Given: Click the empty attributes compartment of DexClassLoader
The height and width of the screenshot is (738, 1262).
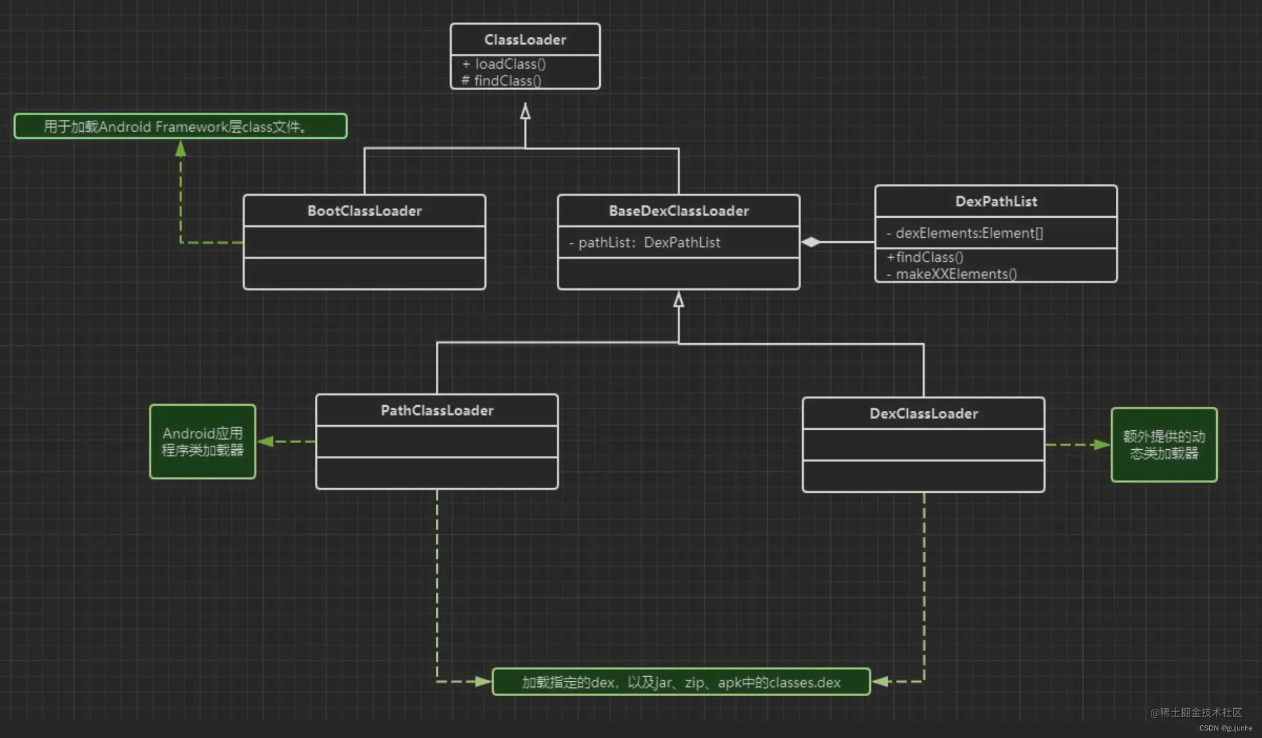Looking at the screenshot, I should tap(924, 444).
